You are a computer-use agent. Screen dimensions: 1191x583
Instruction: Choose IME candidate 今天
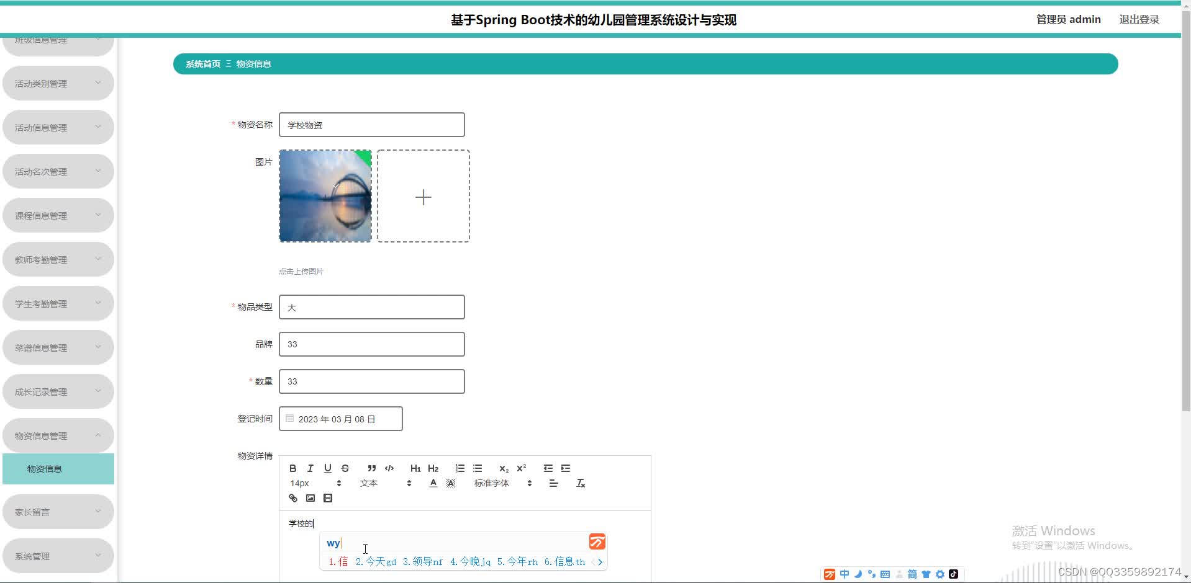[376, 562]
